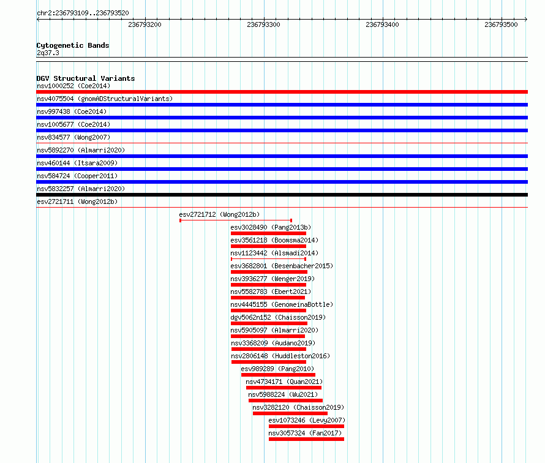Open the nsv997438 (Coe2014) label
This screenshot has height=463, width=545.
click(x=72, y=111)
